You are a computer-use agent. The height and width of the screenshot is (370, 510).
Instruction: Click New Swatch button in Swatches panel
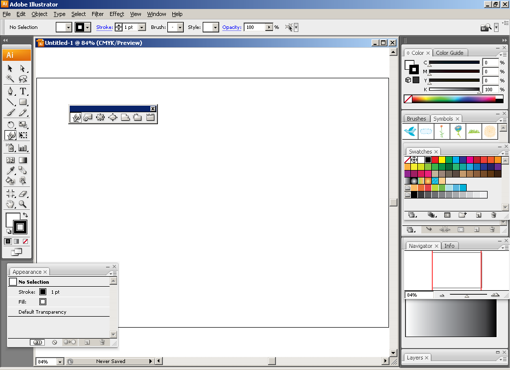coord(479,215)
